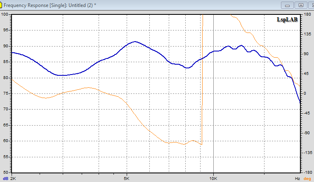This screenshot has height=182, width=314.
Task: Click the 50 dB scale value
Action: tap(5, 172)
